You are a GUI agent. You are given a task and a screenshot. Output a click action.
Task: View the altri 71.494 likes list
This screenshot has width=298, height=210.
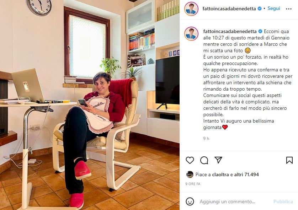[x=246, y=174]
